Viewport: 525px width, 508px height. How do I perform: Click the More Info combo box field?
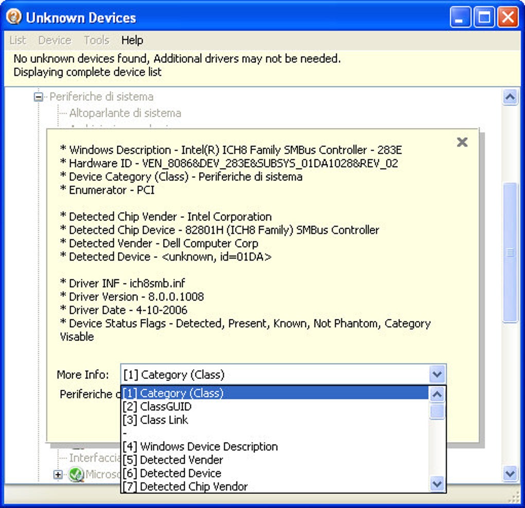point(283,374)
